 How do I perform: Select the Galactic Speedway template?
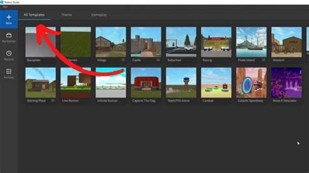[251, 82]
